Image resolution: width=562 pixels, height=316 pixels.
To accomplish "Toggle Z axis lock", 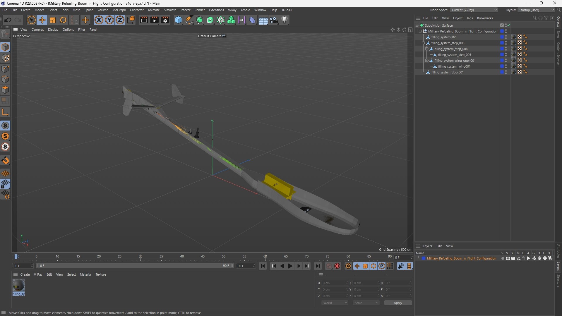I will [x=120, y=20].
